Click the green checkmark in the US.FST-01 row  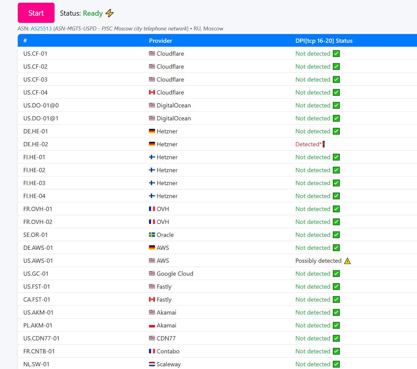tap(336, 287)
